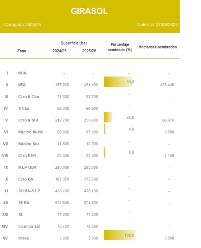Click the GIRASOL title heading
Viewport: 201px width, 248px height.
(x=89, y=11)
